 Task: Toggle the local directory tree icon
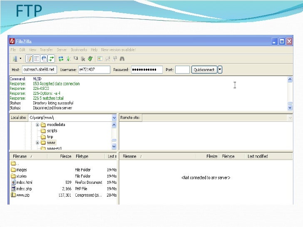(37, 59)
